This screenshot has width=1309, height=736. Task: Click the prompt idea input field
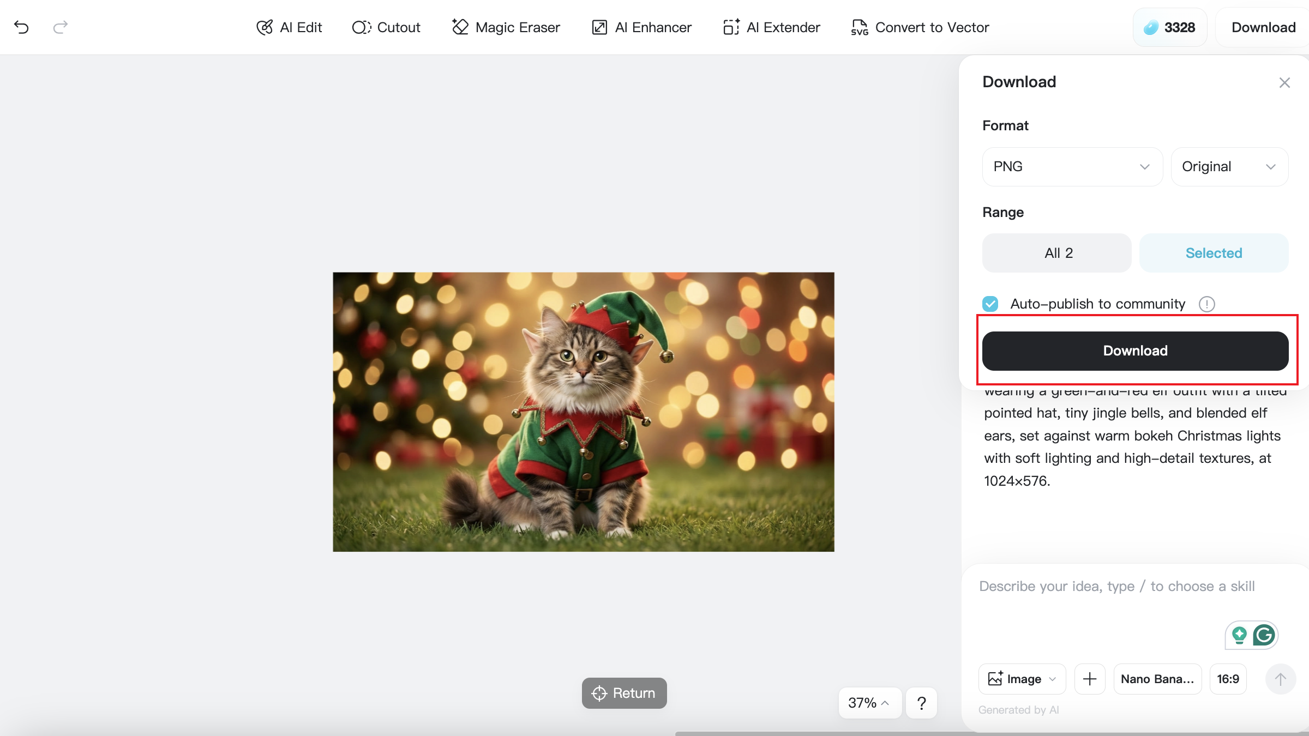(1117, 587)
